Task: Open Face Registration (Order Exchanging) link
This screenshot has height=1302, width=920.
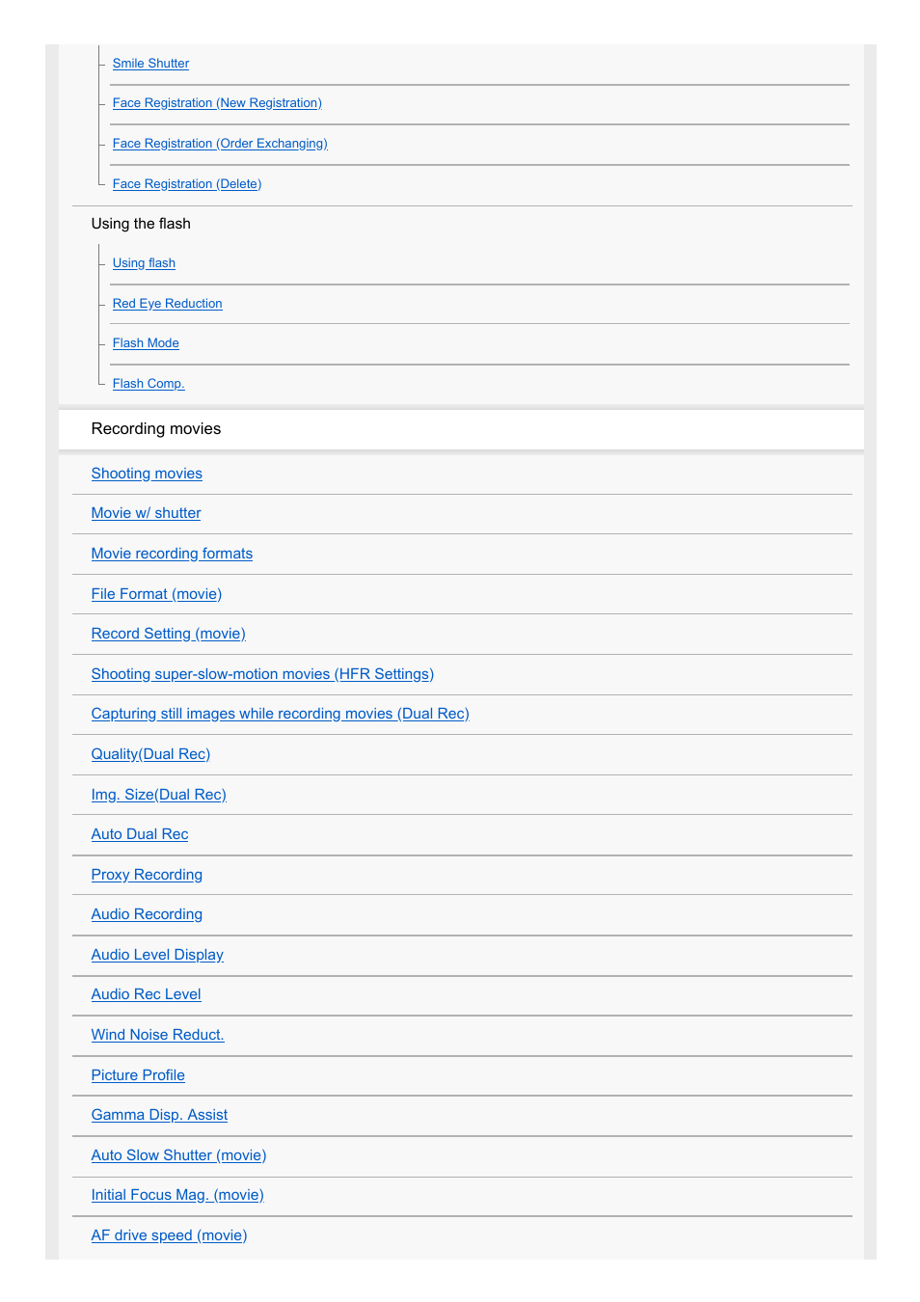Action: point(220,144)
